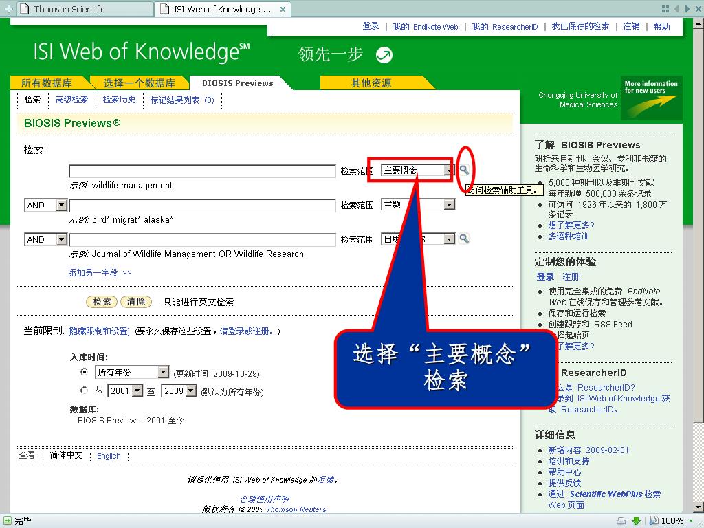Open the 高级检索 sub-tab
The height and width of the screenshot is (528, 704).
71,100
